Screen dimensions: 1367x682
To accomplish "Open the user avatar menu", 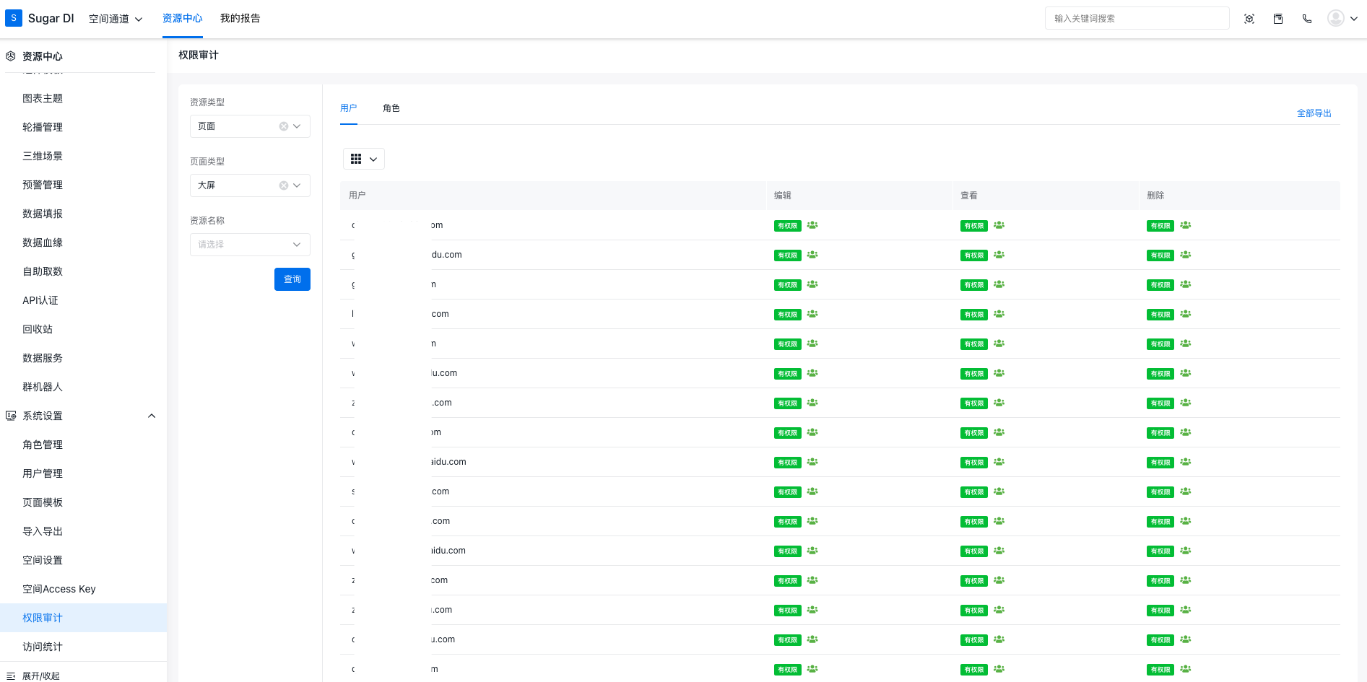I will click(x=1336, y=18).
